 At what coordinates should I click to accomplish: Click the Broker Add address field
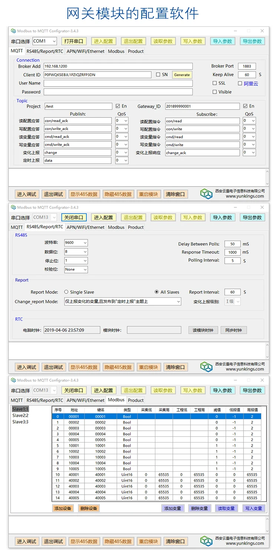pyautogui.click(x=118, y=66)
